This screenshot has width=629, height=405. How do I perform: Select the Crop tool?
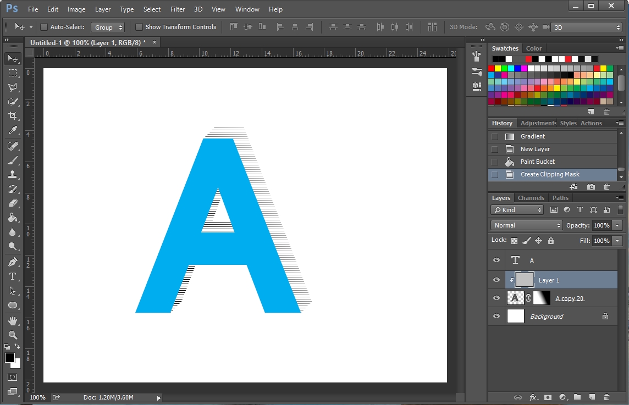13,116
